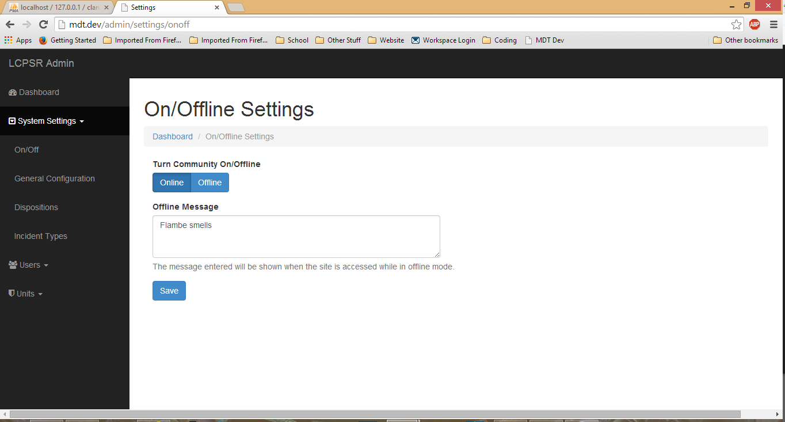785x422 pixels.
Task: Click the horizontal scrollbar at page bottom
Action: click(x=374, y=414)
